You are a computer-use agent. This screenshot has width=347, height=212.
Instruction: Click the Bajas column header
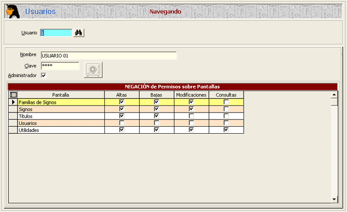coord(157,95)
